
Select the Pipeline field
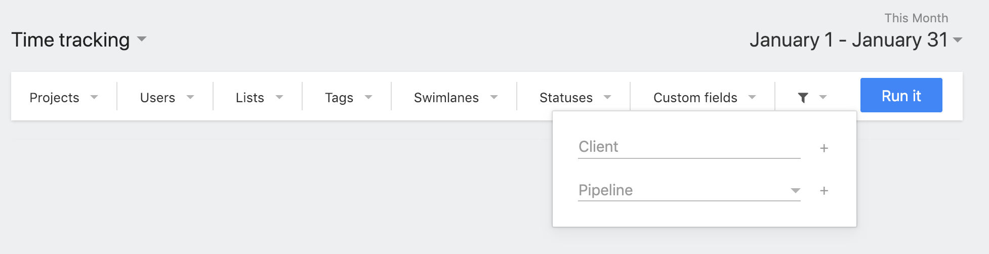[689, 190]
